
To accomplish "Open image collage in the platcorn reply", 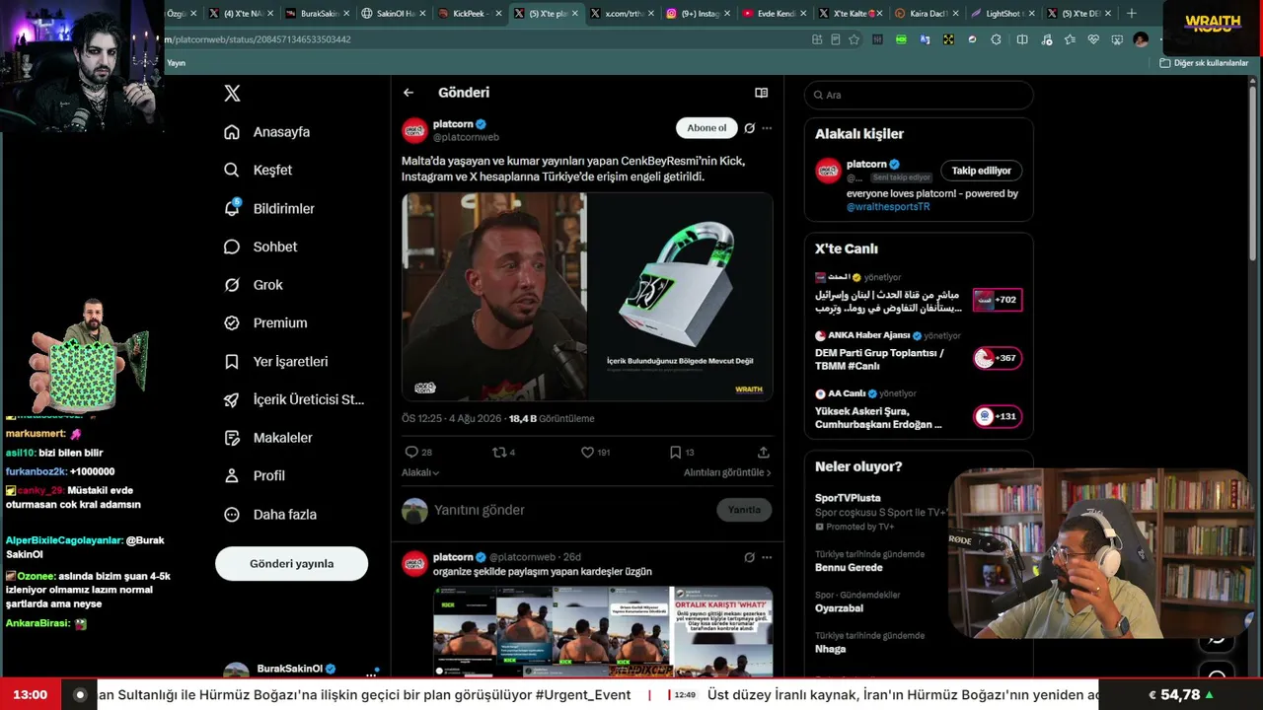I will 603,631.
